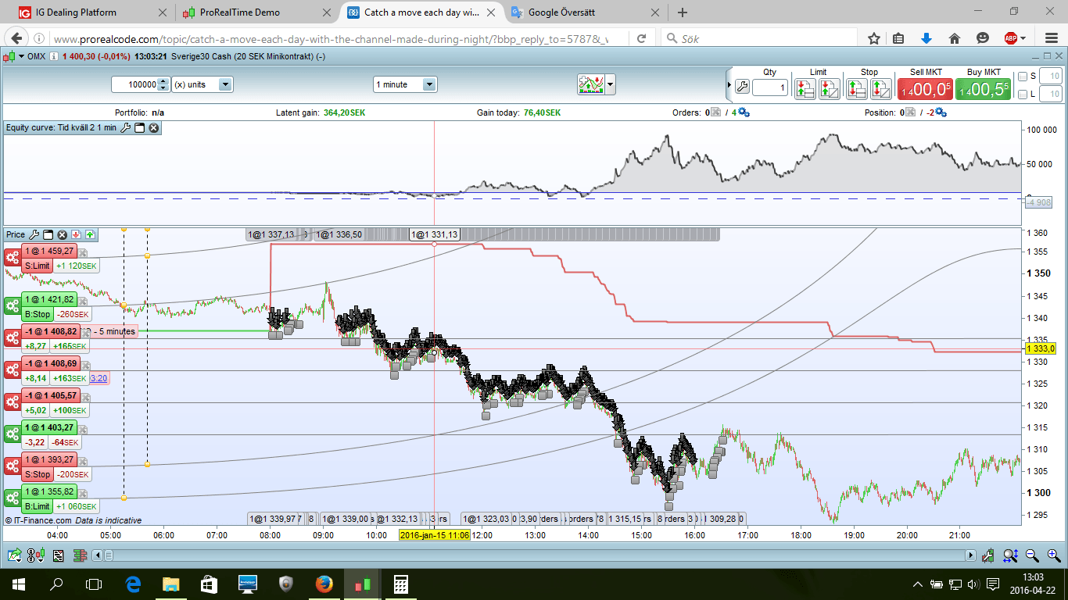This screenshot has height=600, width=1068.
Task: Open Price panel wrench settings
Action: [34, 234]
